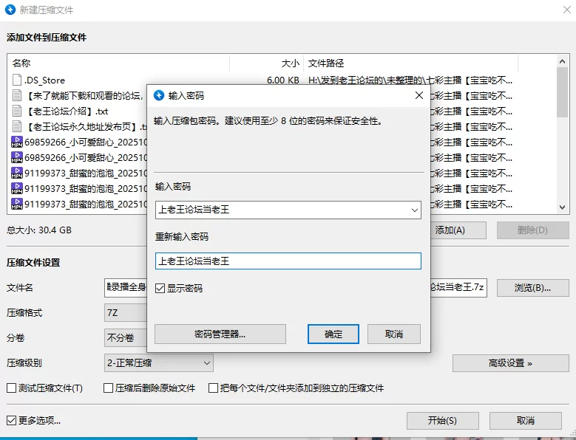Check 把每个文件/文件夹添加到独立的压缩文件
Image resolution: width=576 pixels, height=440 pixels.
[x=213, y=388]
